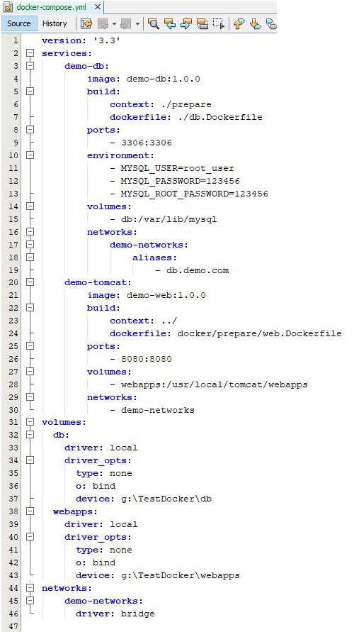Toggle Highlight Search icon in toolbar
The width and height of the screenshot is (354, 632).
[202, 24]
